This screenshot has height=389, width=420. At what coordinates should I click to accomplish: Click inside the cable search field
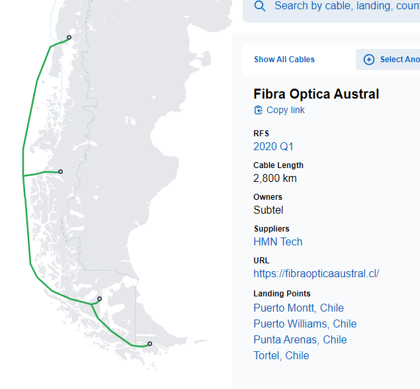pyautogui.click(x=344, y=6)
